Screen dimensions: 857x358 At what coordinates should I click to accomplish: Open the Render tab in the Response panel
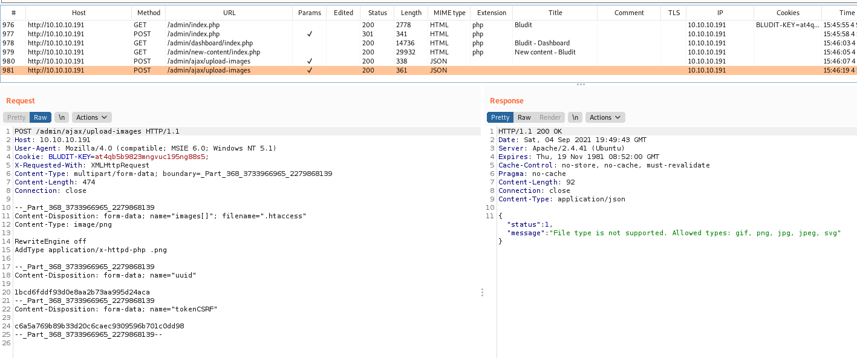[x=550, y=117]
